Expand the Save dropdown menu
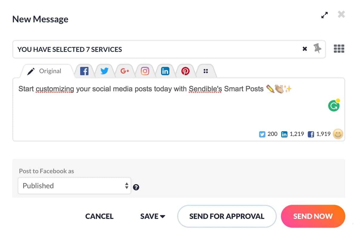This screenshot has height=236, width=358. (152, 216)
